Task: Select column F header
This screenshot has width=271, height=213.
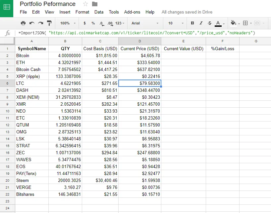Action: pyautogui.click(x=223, y=41)
